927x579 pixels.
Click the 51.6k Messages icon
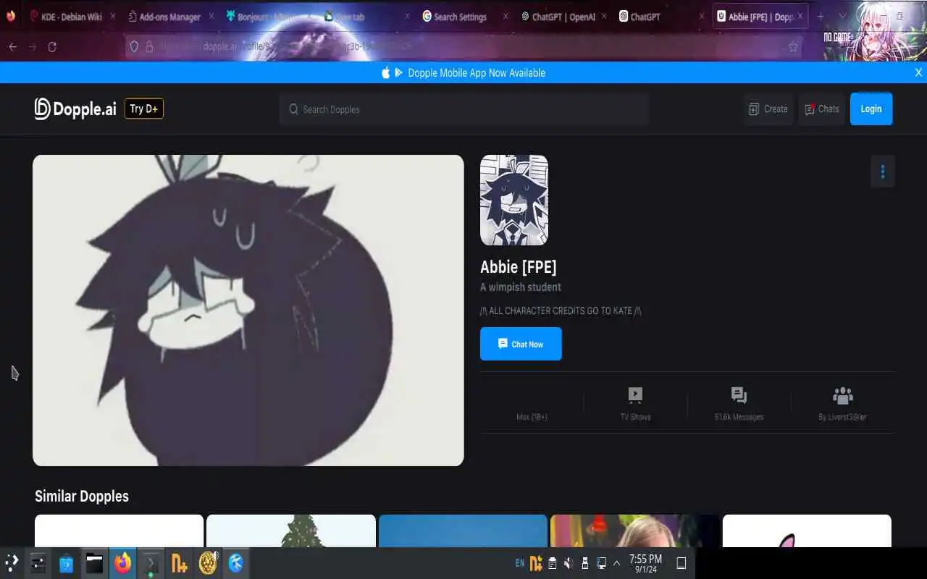coord(739,395)
